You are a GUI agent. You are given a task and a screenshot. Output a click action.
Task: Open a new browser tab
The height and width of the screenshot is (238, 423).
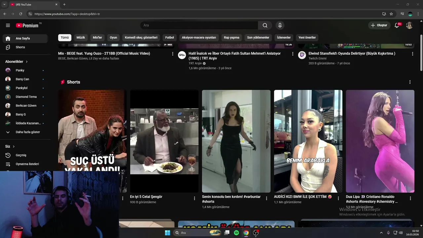click(64, 5)
